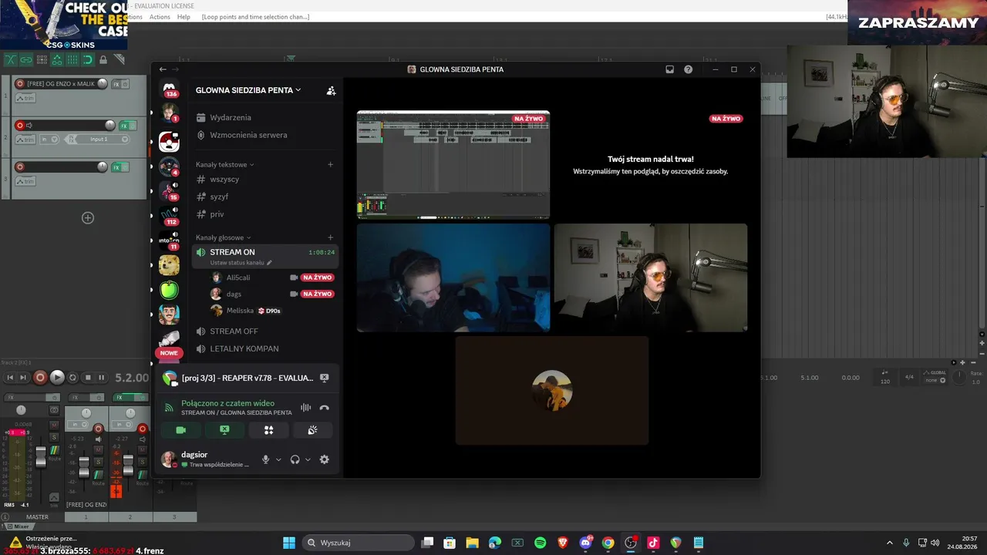Screen dimensions: 987x555
Task: Open Discord help question mark icon
Action: (688, 69)
